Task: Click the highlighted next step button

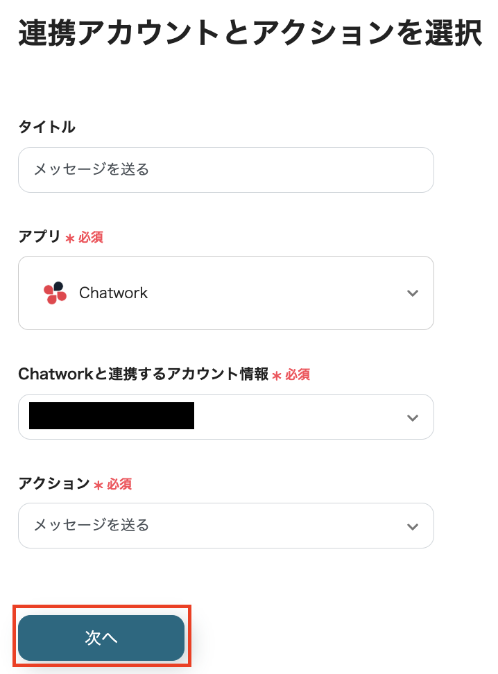Action: 101,637
